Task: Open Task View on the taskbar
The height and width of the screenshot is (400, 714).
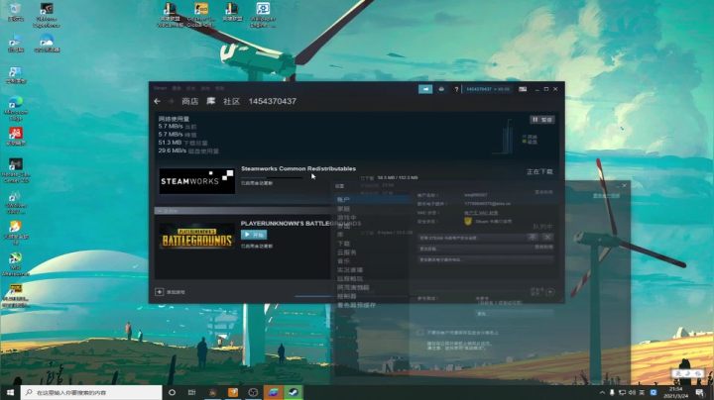Action: 191,392
